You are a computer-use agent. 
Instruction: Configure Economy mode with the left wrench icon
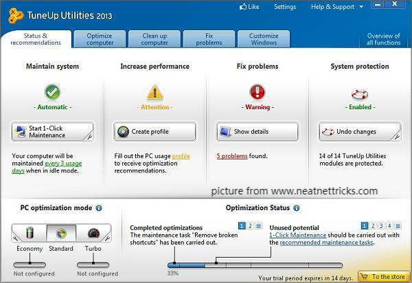15,238
